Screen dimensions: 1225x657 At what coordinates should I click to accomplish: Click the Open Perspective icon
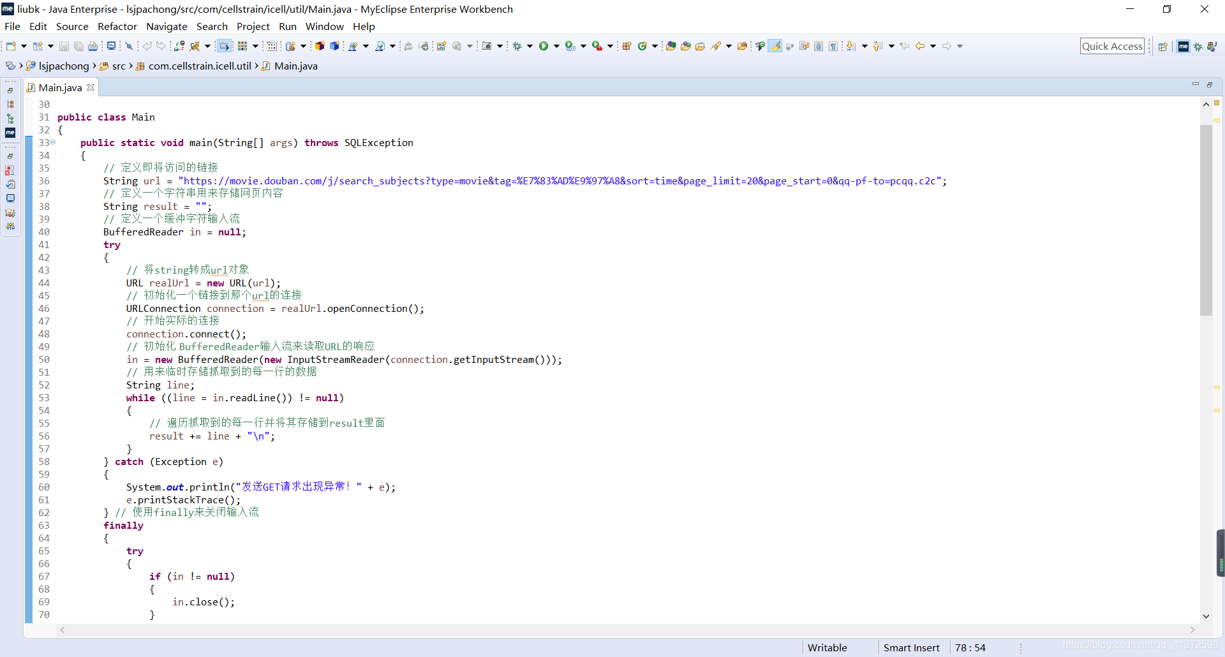1162,46
